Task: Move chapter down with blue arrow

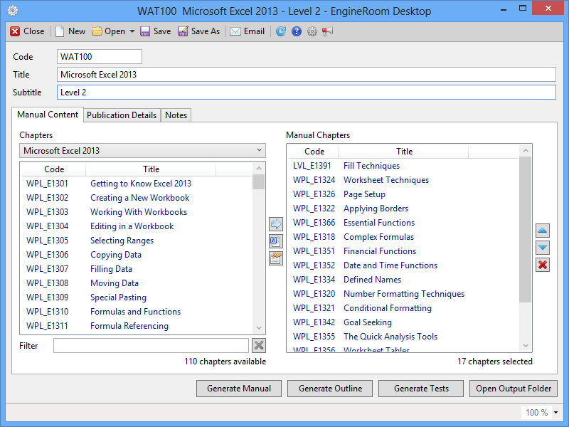Action: point(543,248)
